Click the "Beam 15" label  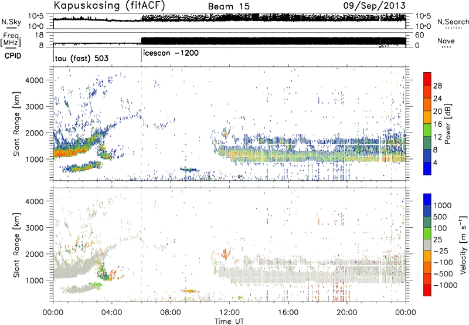click(x=229, y=6)
